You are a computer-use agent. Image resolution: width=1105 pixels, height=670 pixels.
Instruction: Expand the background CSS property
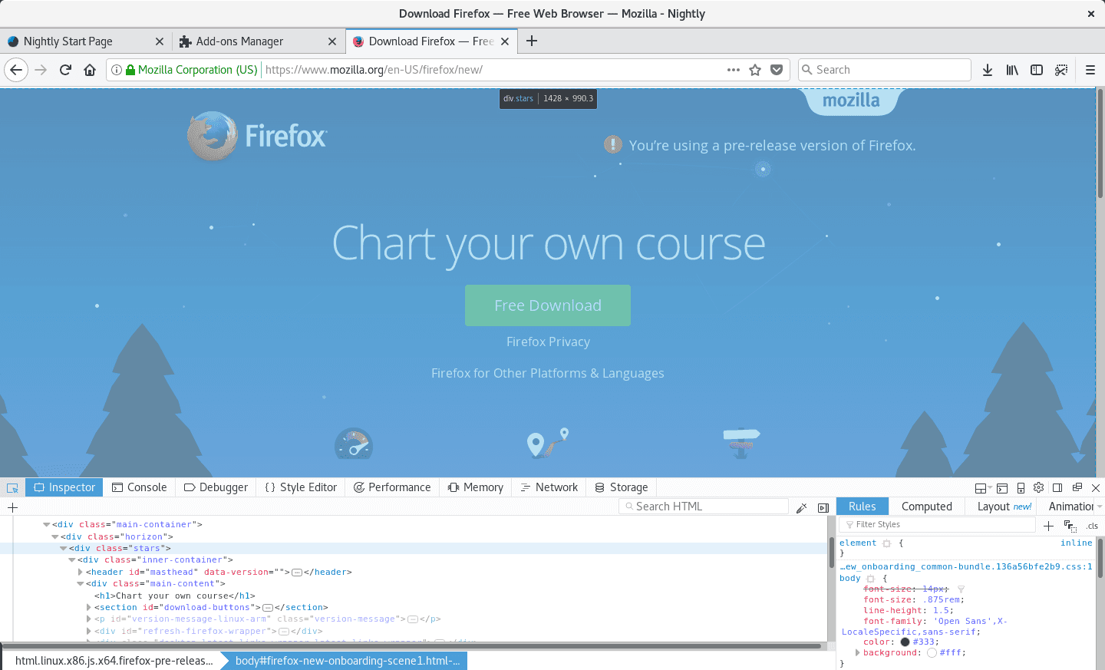coord(858,653)
